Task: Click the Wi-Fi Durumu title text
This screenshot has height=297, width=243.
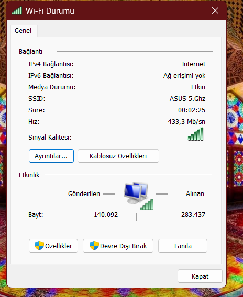Action: [50, 11]
